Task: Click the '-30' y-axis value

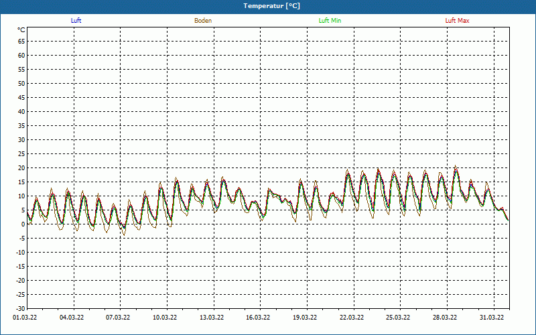Action: click(x=21, y=309)
